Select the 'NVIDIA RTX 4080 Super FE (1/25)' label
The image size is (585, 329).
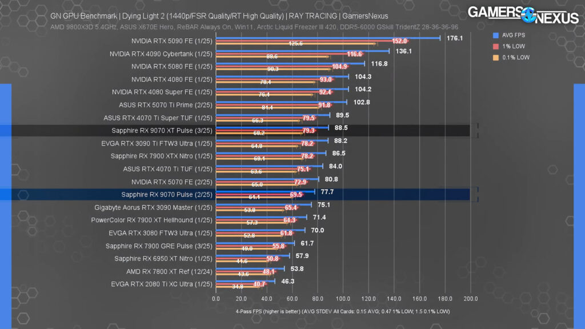click(x=162, y=92)
